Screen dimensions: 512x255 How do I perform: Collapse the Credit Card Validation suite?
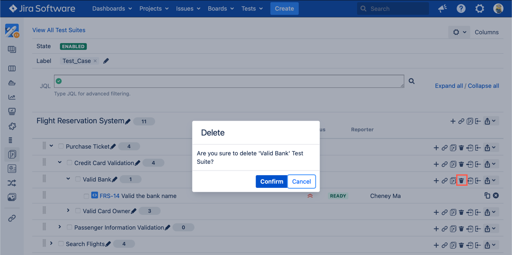[x=60, y=163]
